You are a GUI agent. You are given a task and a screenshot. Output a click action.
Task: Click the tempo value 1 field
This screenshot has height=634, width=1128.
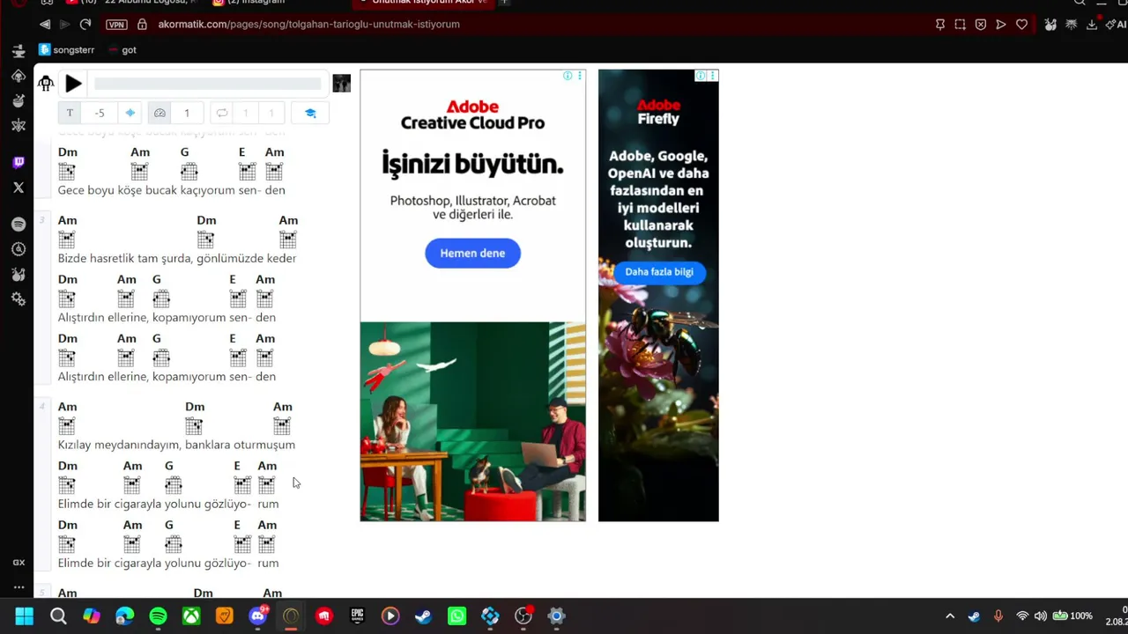pyautogui.click(x=187, y=113)
